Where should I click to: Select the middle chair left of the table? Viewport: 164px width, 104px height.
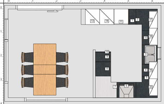[x=27, y=70]
